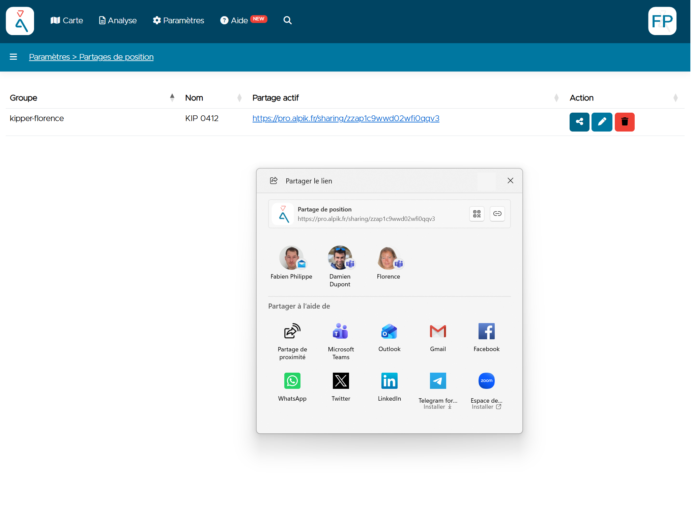Open the FP user profile avatar
The width and height of the screenshot is (691, 518).
point(662,21)
